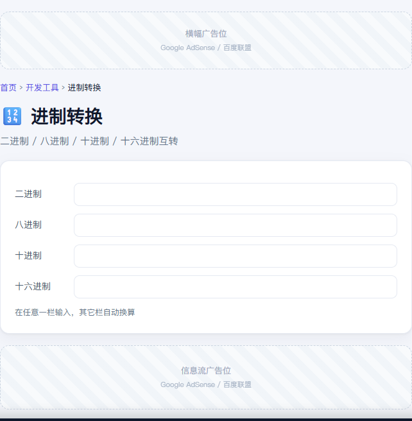The width and height of the screenshot is (412, 421).
Task: Click the 进制转换 page heading
Action: click(x=67, y=116)
